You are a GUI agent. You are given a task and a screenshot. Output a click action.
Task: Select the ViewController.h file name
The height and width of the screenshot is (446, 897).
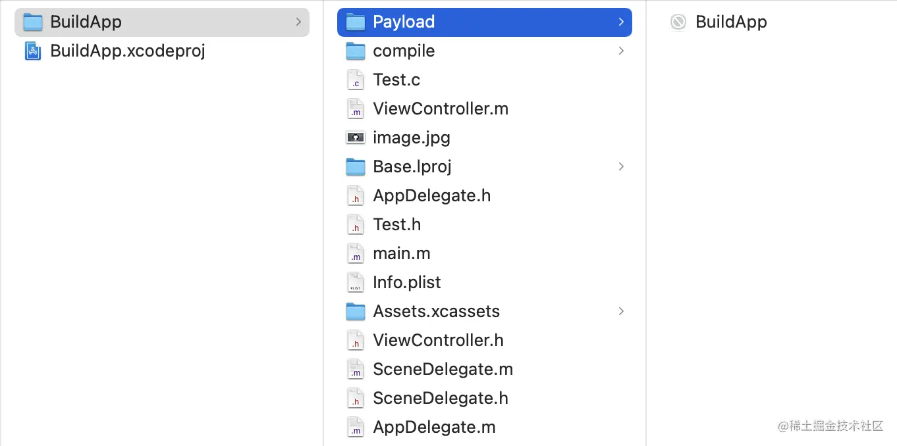(x=439, y=340)
